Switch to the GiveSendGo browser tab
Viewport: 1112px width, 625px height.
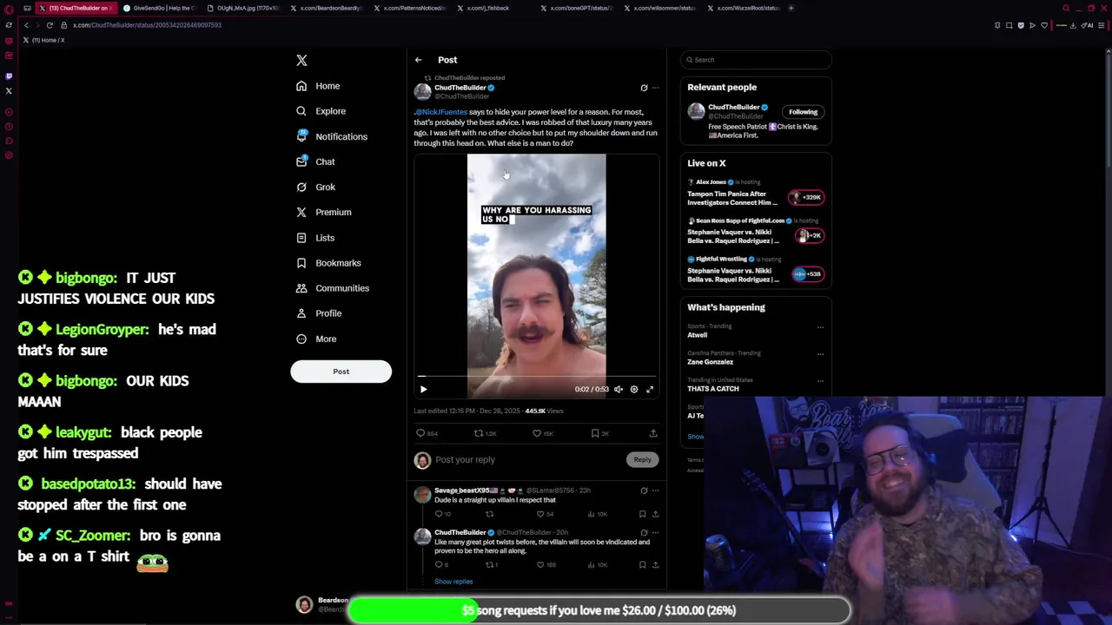point(159,8)
